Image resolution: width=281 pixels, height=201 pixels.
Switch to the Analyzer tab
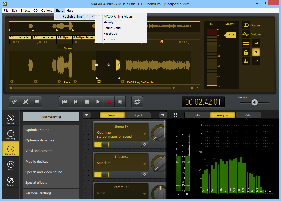pos(223,115)
